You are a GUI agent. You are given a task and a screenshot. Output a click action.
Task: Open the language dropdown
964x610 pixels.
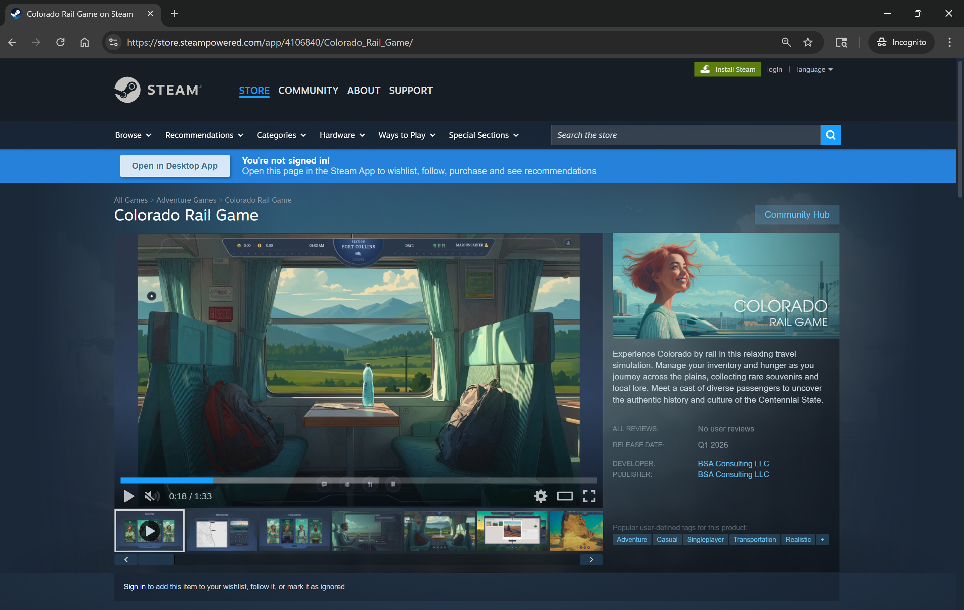[x=814, y=69]
